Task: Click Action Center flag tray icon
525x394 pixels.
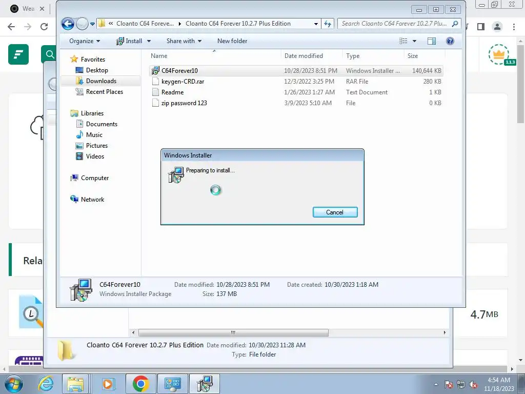Action: pyautogui.click(x=448, y=384)
